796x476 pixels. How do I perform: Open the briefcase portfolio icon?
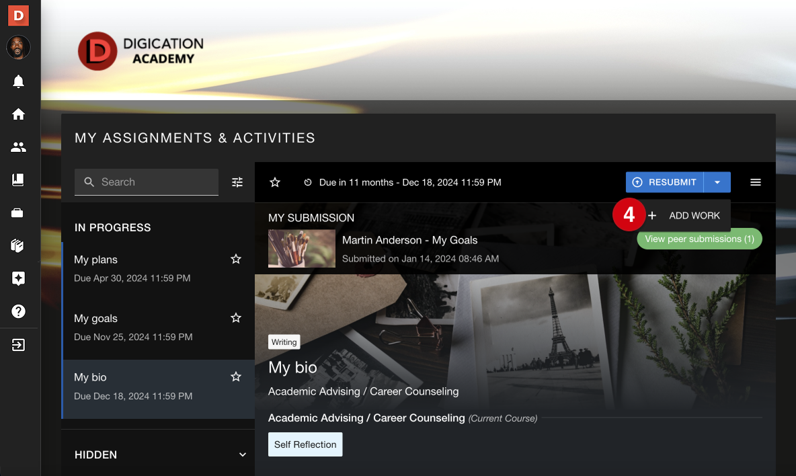click(x=17, y=212)
